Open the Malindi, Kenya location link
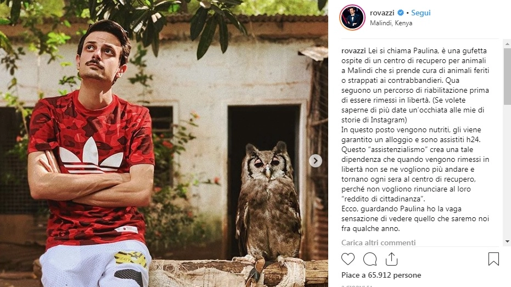 click(391, 23)
